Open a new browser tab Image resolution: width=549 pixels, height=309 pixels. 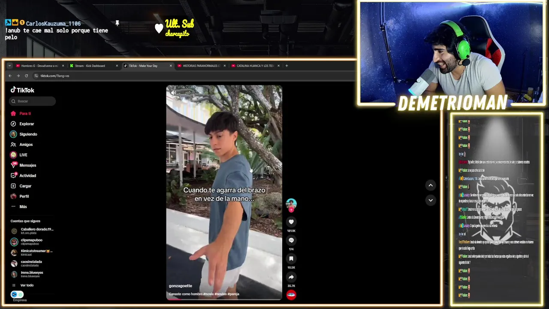click(x=287, y=66)
